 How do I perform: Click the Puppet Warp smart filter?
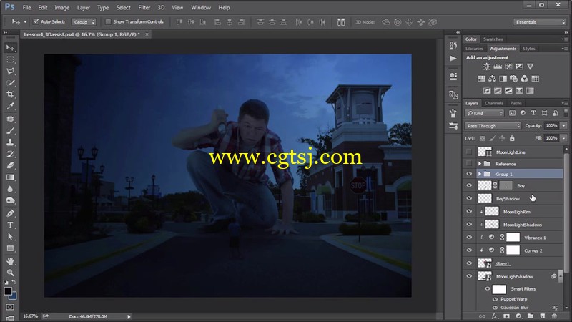[513, 299]
